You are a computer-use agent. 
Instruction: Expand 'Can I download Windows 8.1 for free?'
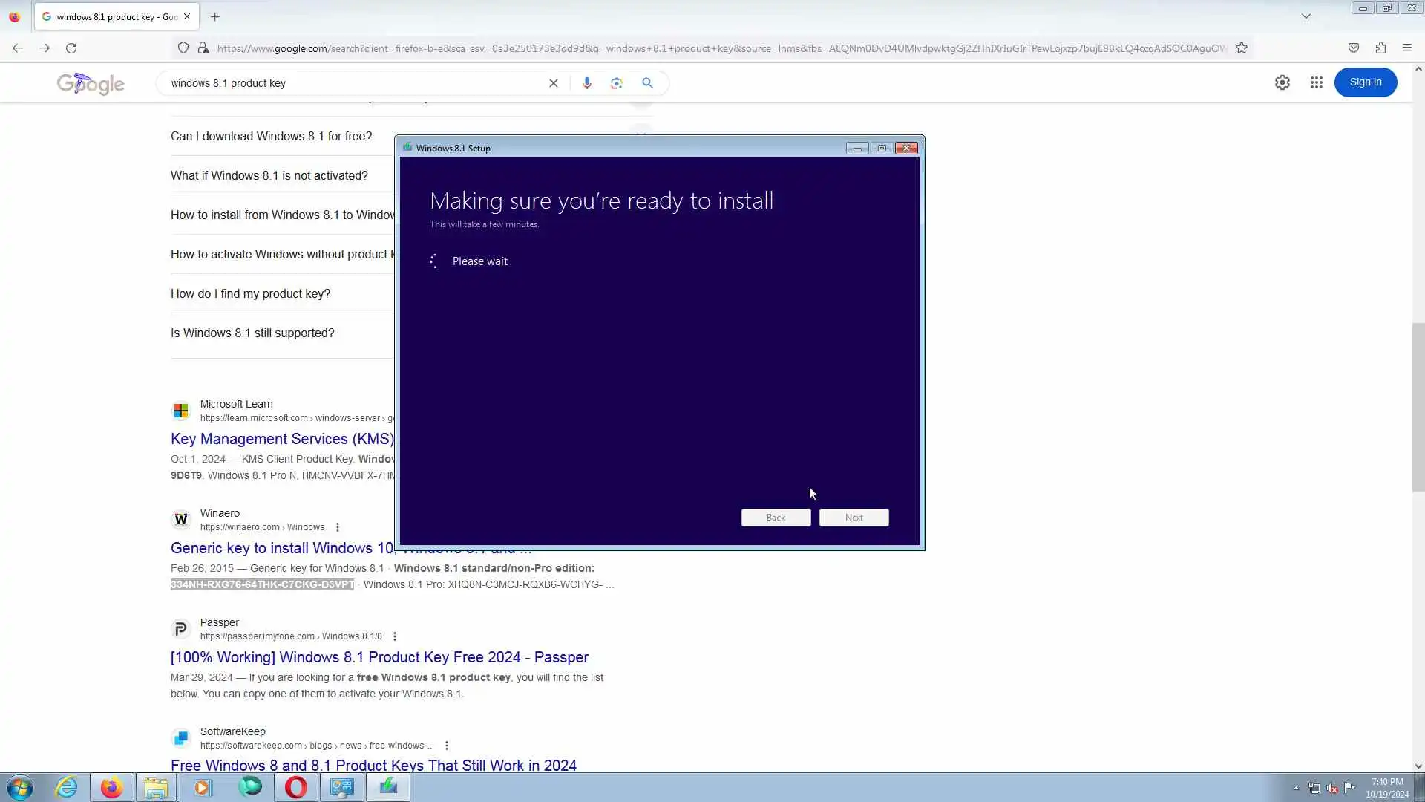click(271, 137)
